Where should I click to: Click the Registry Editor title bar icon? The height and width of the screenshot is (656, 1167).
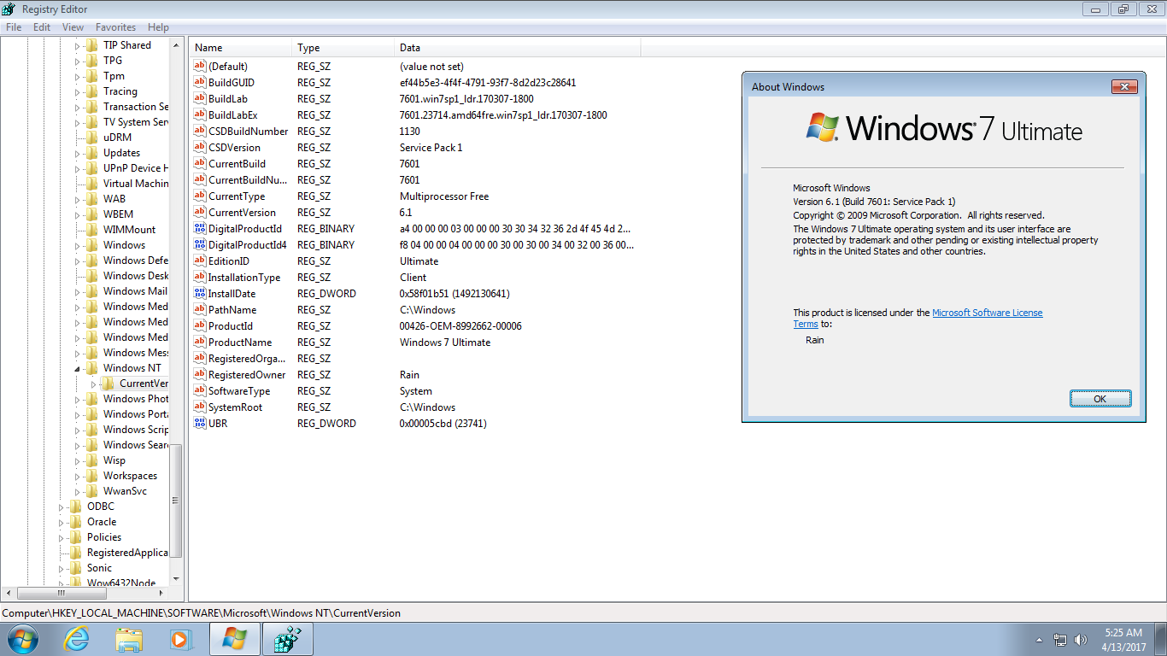[x=10, y=9]
